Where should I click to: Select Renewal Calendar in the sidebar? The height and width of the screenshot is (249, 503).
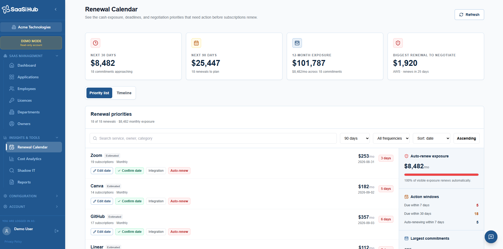pyautogui.click(x=34, y=147)
